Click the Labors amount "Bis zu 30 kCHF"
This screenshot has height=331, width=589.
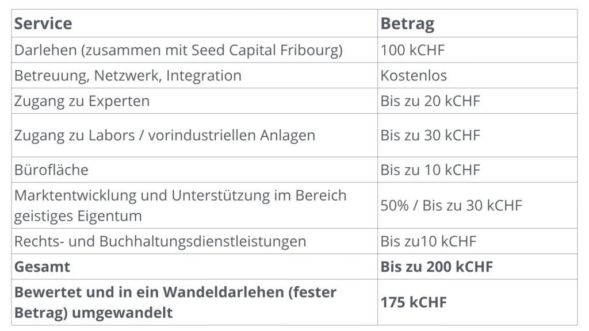pos(430,136)
